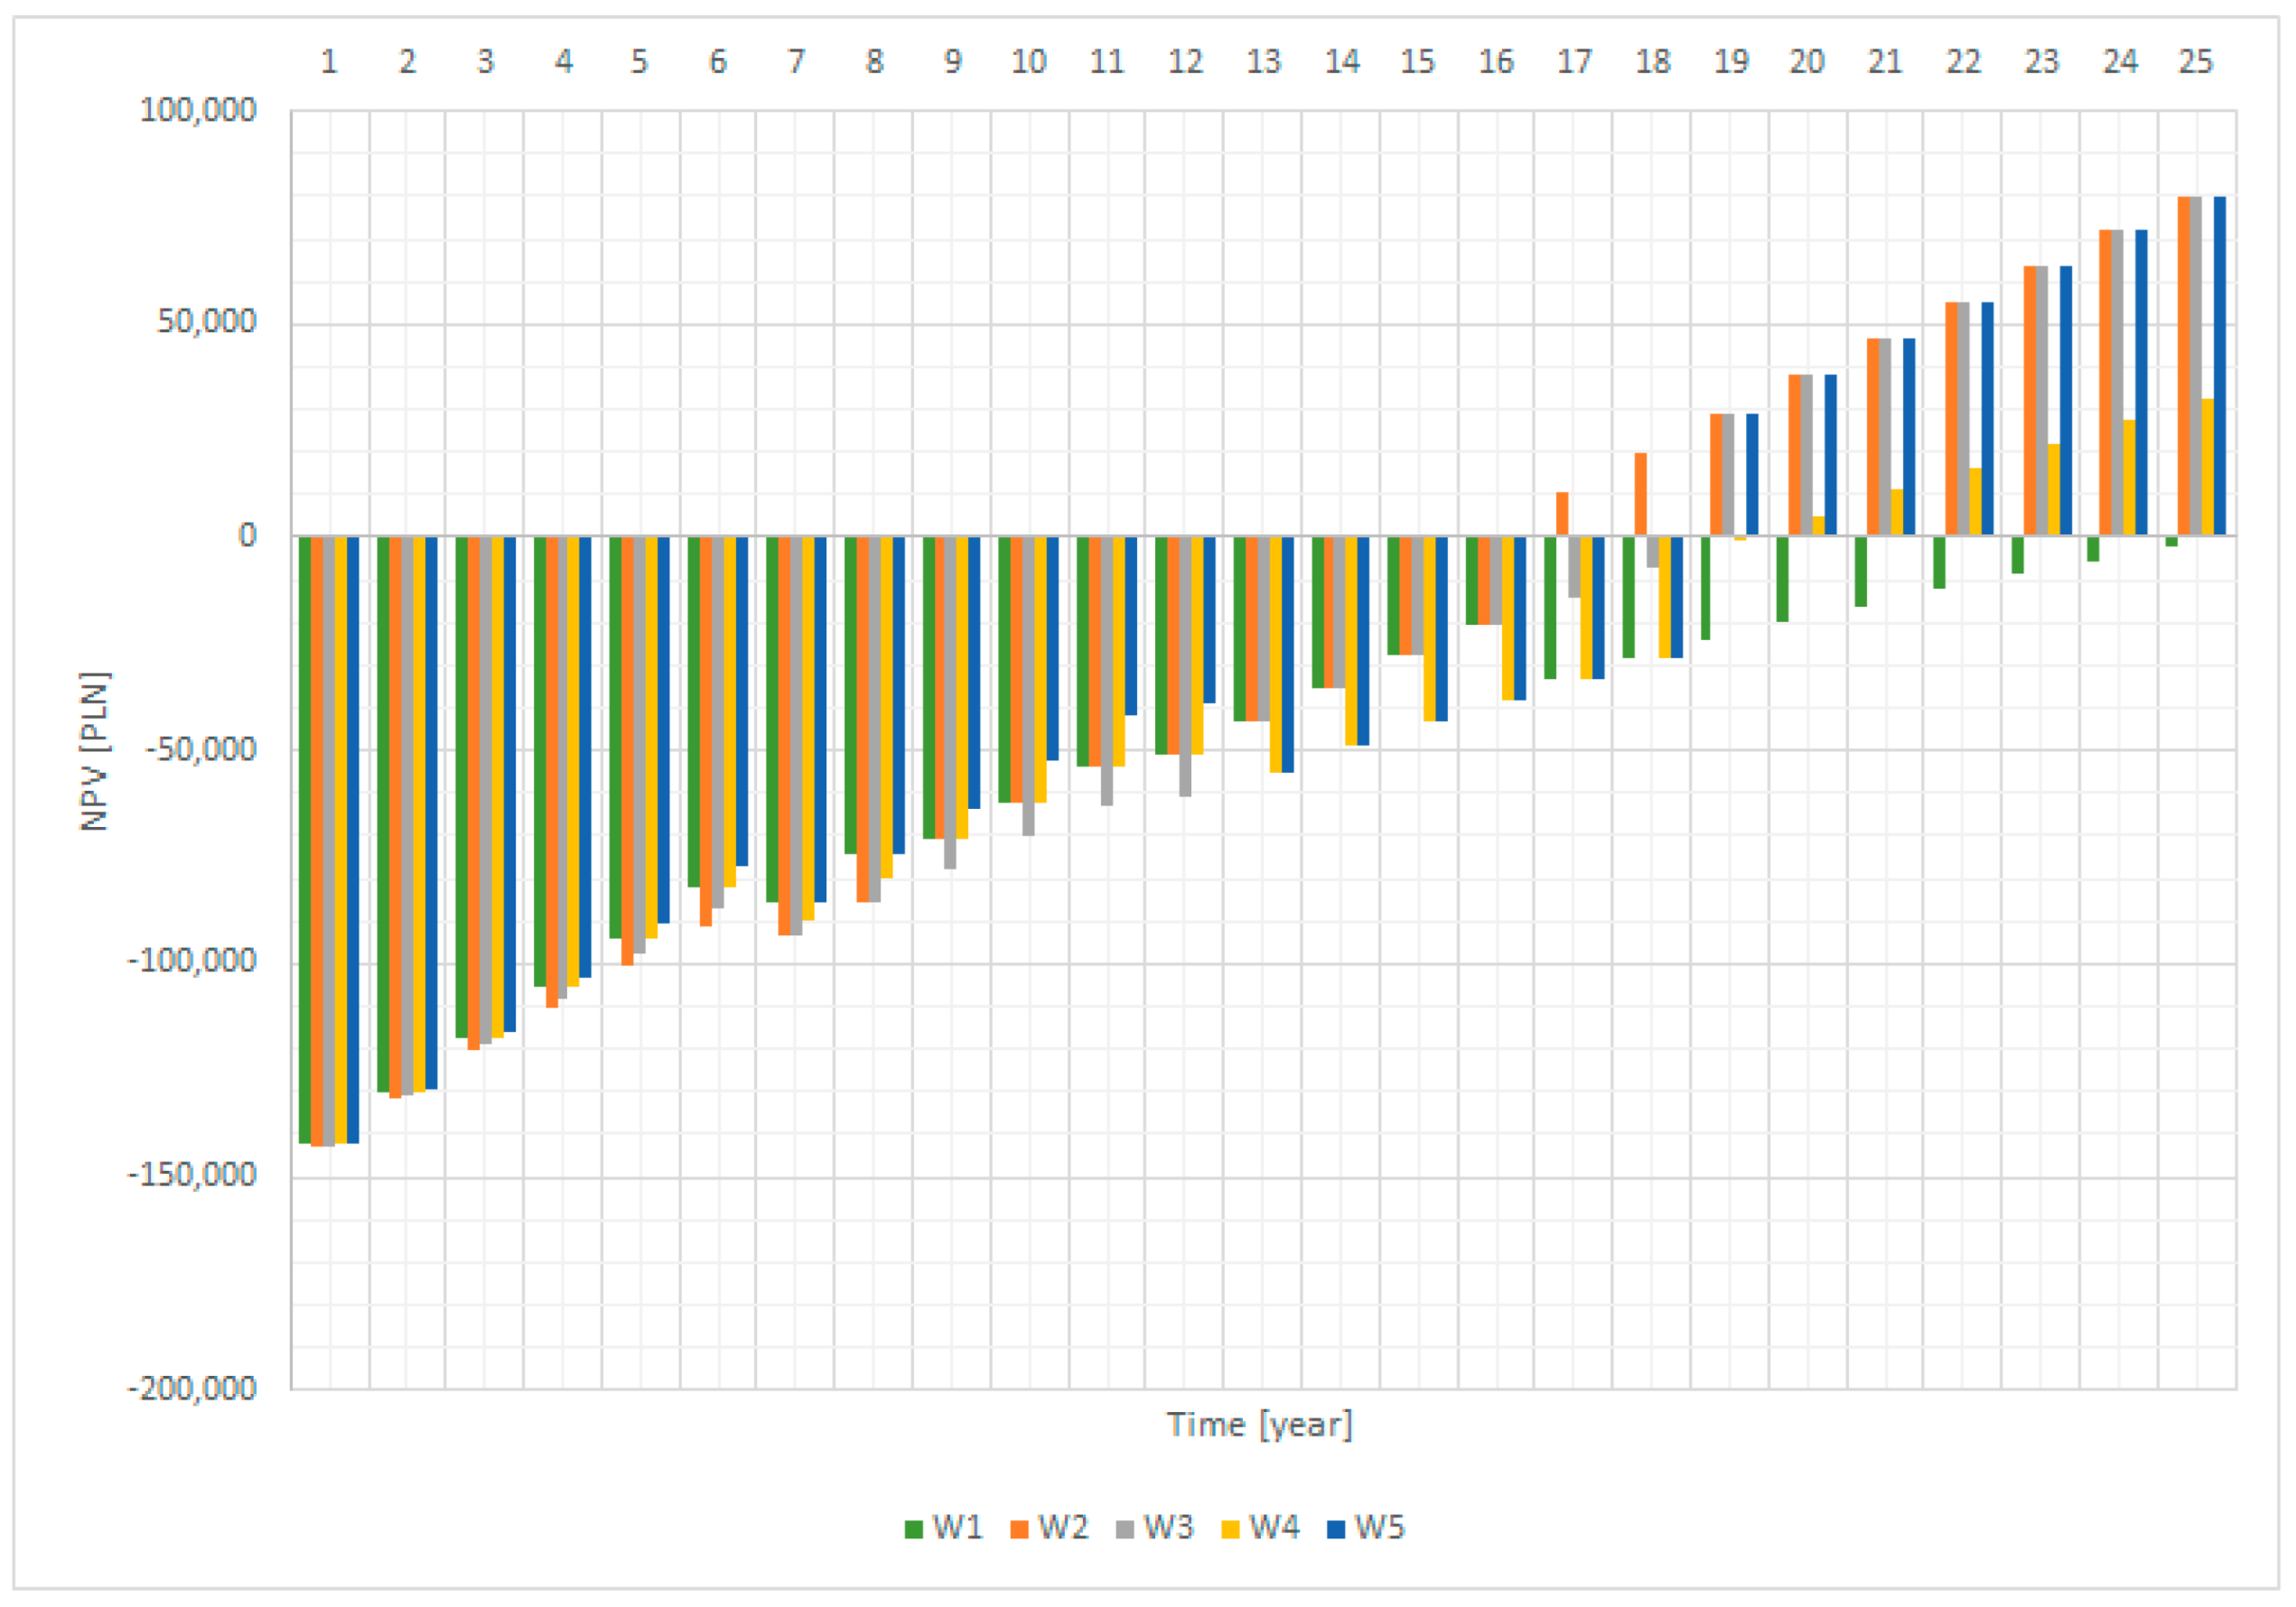Click the 100,000 y-axis label

click(x=197, y=110)
